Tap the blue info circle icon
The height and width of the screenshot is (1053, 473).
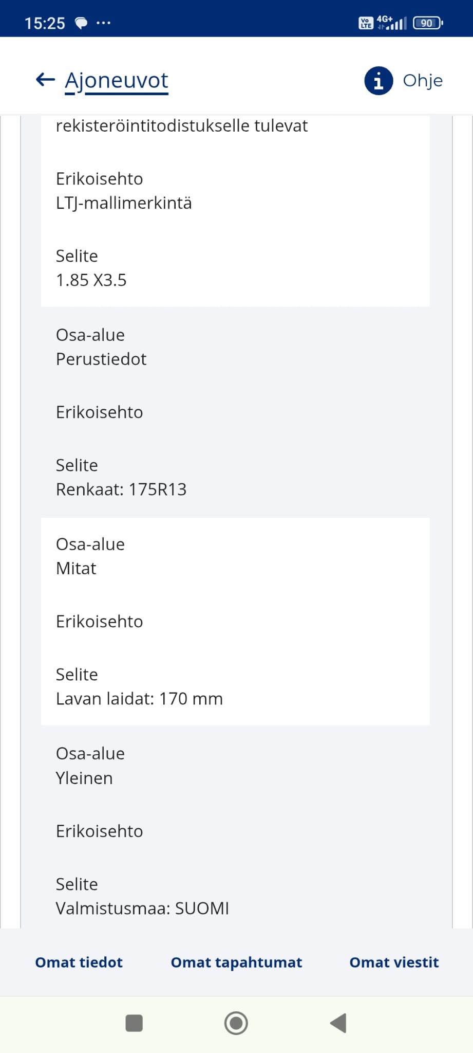379,81
